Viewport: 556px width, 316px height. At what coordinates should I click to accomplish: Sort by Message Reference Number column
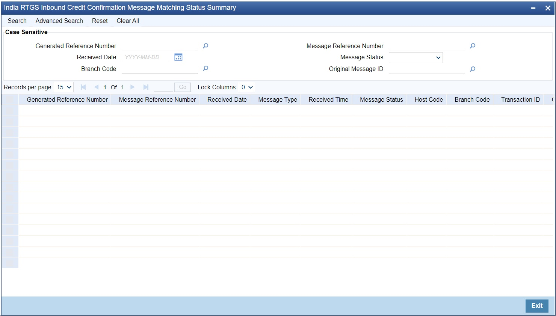[x=157, y=99]
